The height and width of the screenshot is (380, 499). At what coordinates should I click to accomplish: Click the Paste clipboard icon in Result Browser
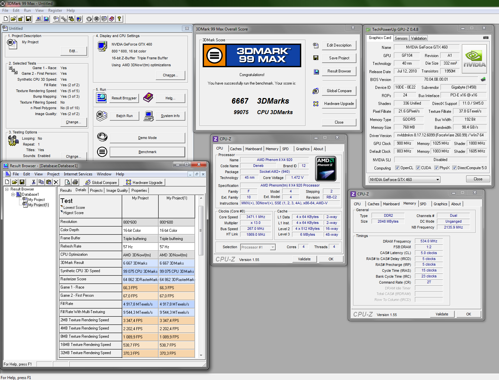tap(49, 182)
